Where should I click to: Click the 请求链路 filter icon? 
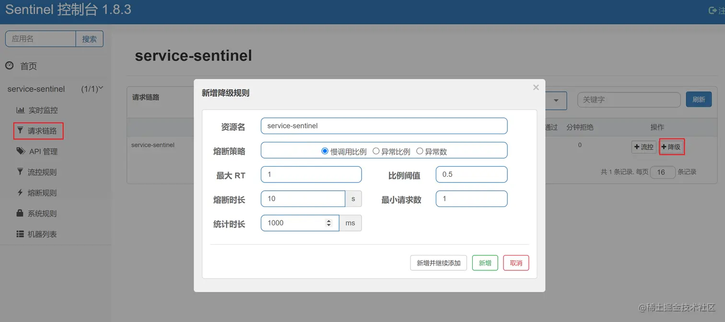tap(20, 130)
